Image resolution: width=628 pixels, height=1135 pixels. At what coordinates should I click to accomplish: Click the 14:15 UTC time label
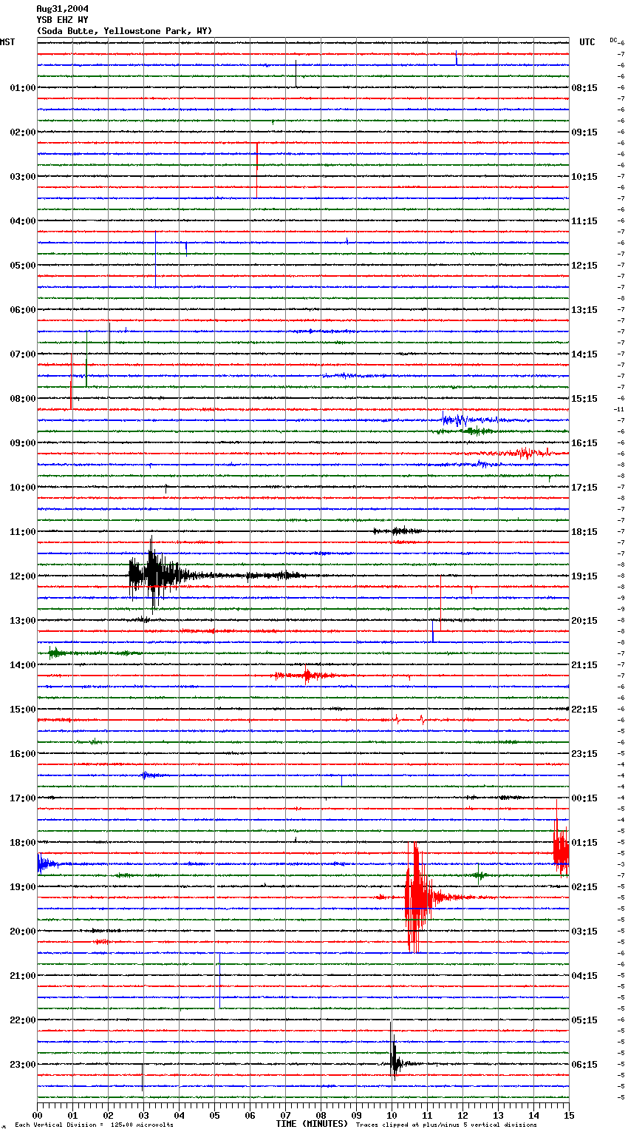pyautogui.click(x=584, y=354)
